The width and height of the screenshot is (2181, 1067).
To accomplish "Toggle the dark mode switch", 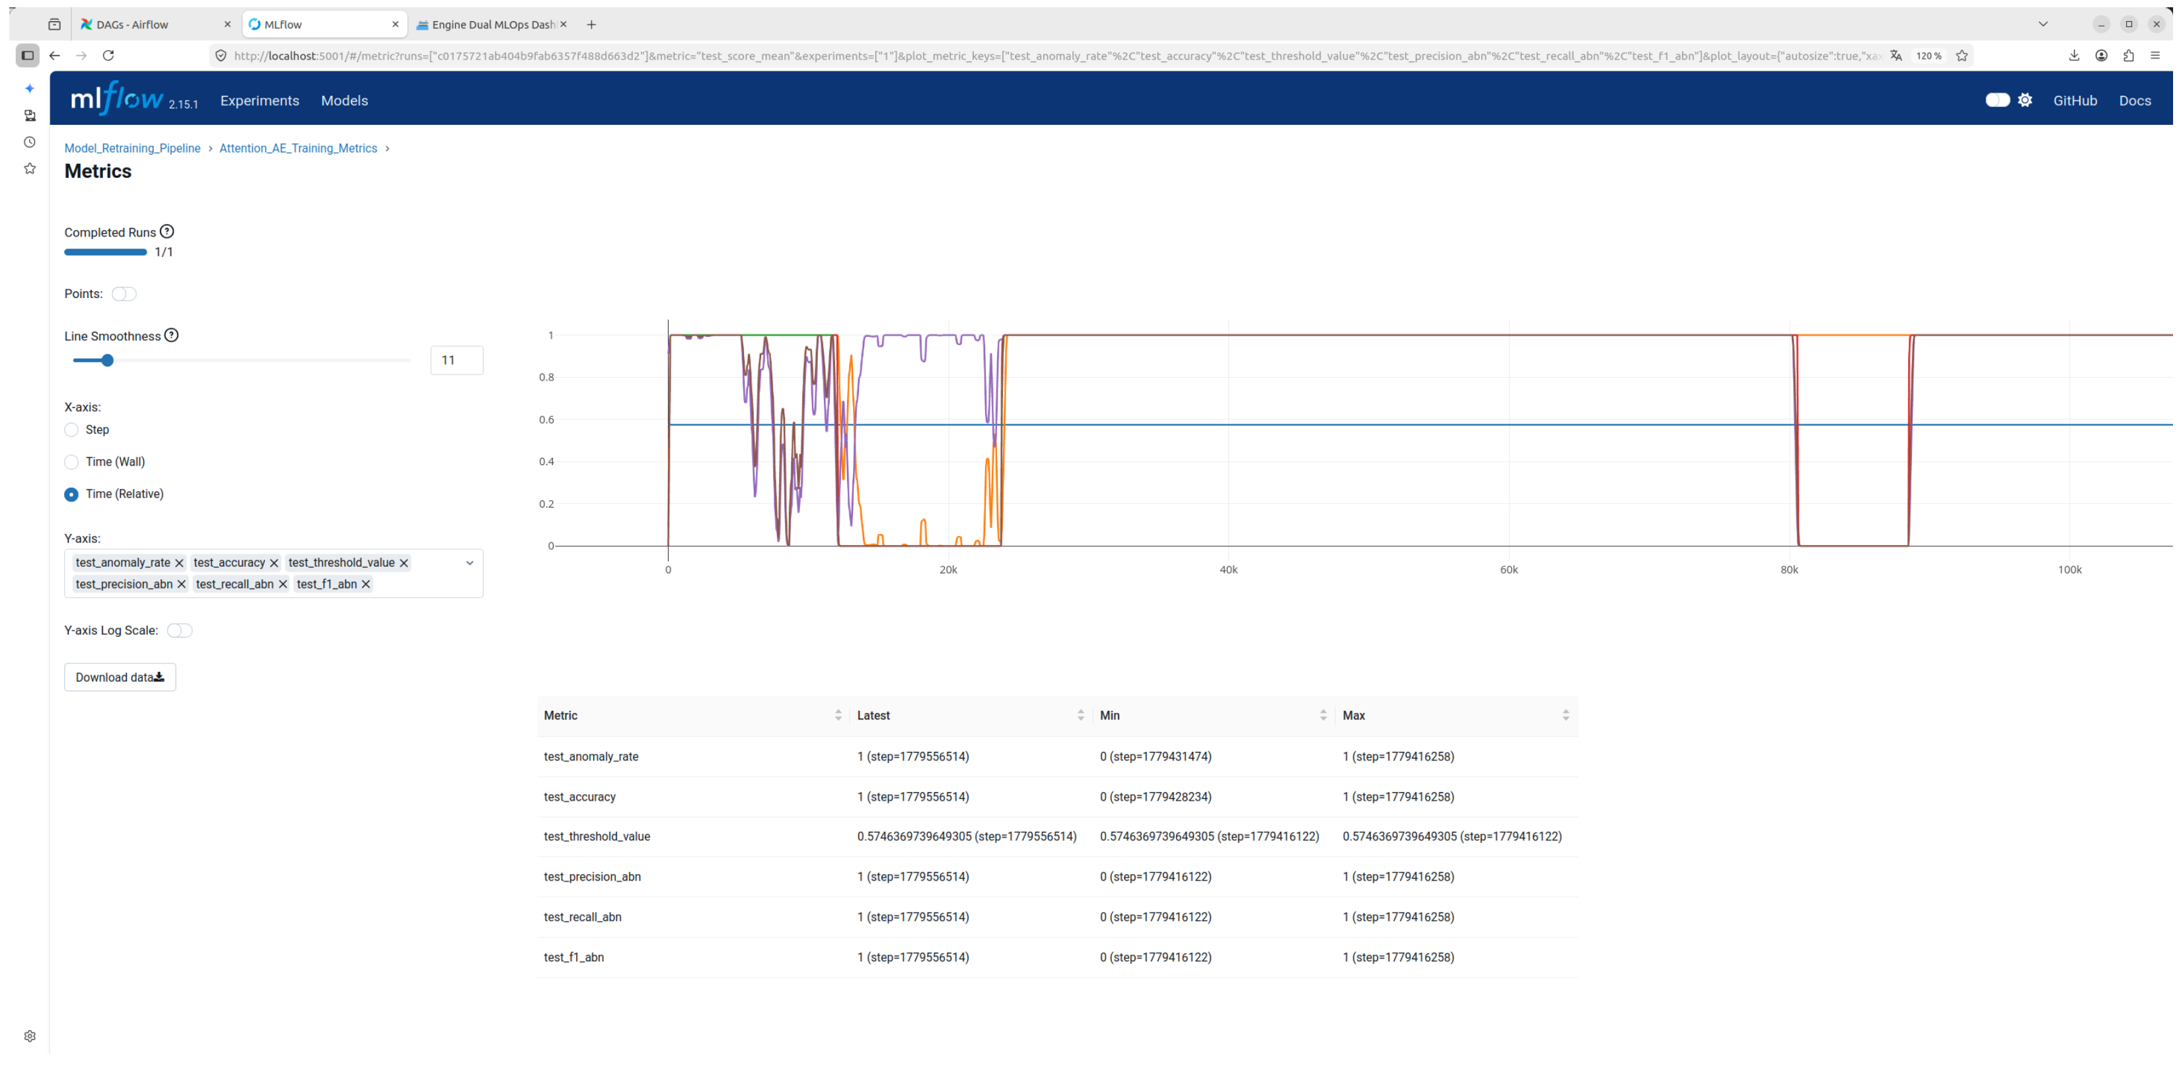I will point(1997,100).
